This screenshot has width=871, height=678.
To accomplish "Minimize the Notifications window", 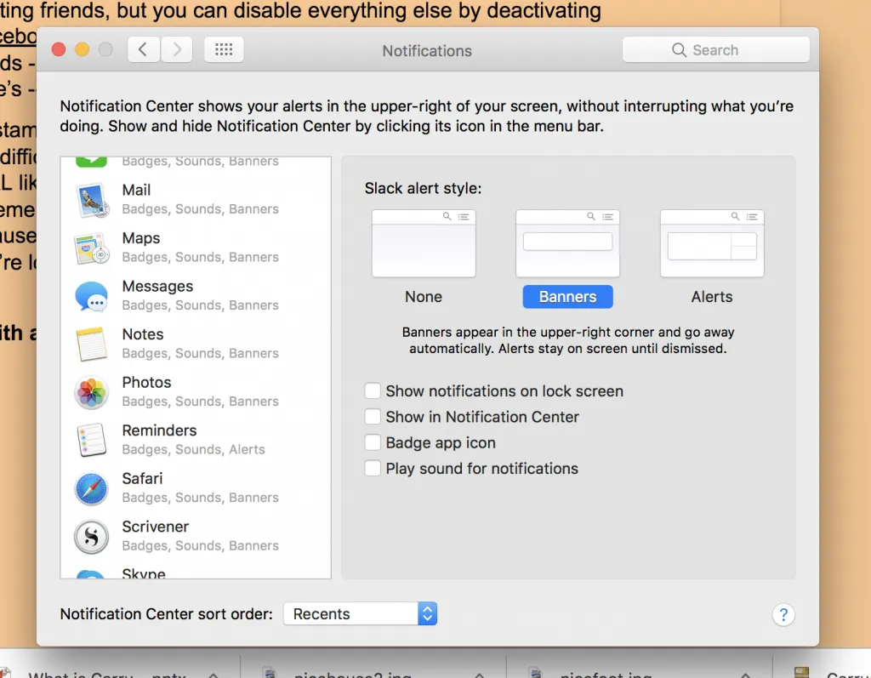I will coord(83,49).
